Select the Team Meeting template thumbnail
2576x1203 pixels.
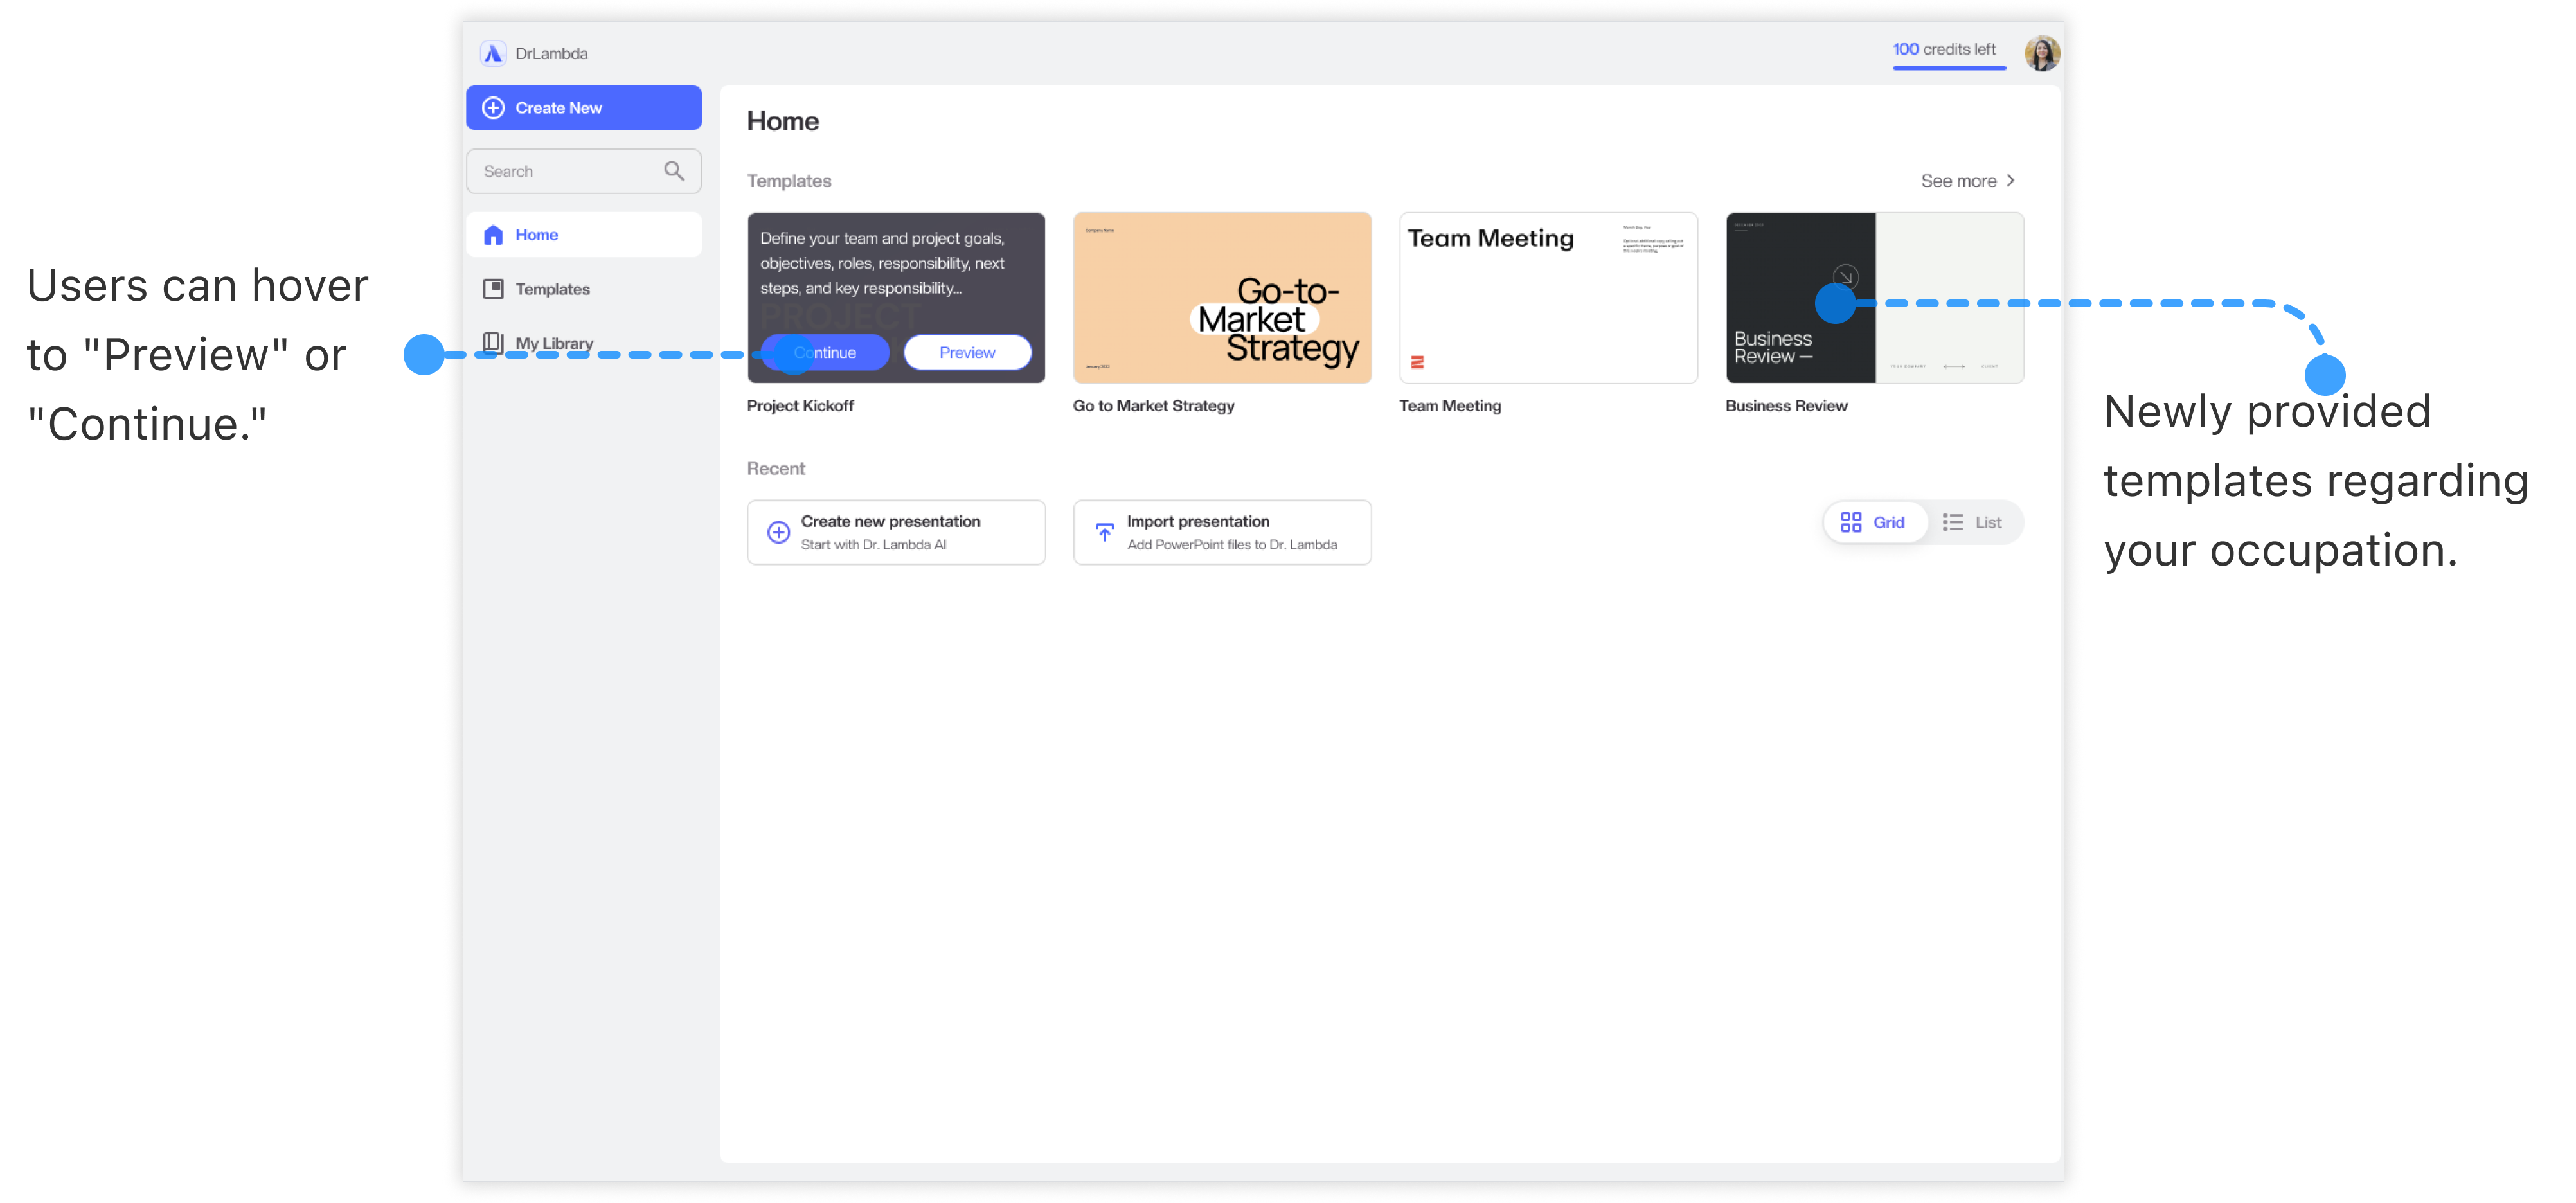[x=1548, y=298]
